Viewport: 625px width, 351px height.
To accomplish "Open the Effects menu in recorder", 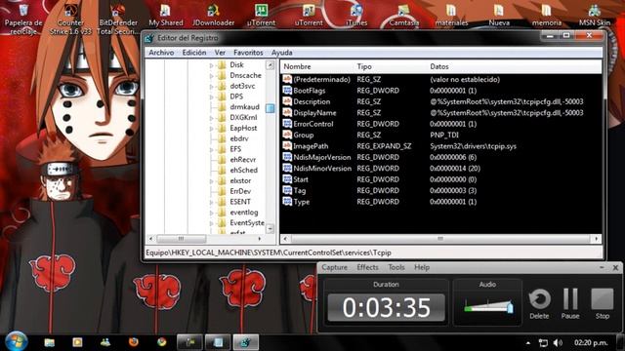I will tap(367, 267).
